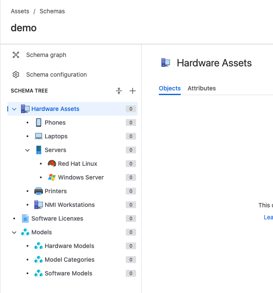Select Software Licenxes object type
The image size is (273, 293).
coord(57,218)
